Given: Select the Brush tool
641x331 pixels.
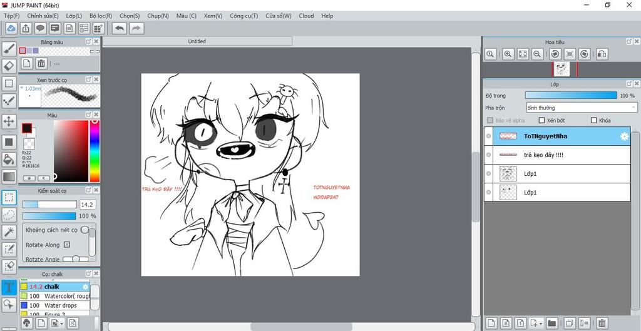Looking at the screenshot, I should click(x=9, y=49).
